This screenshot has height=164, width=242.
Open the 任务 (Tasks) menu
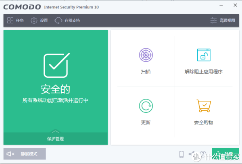point(16,21)
